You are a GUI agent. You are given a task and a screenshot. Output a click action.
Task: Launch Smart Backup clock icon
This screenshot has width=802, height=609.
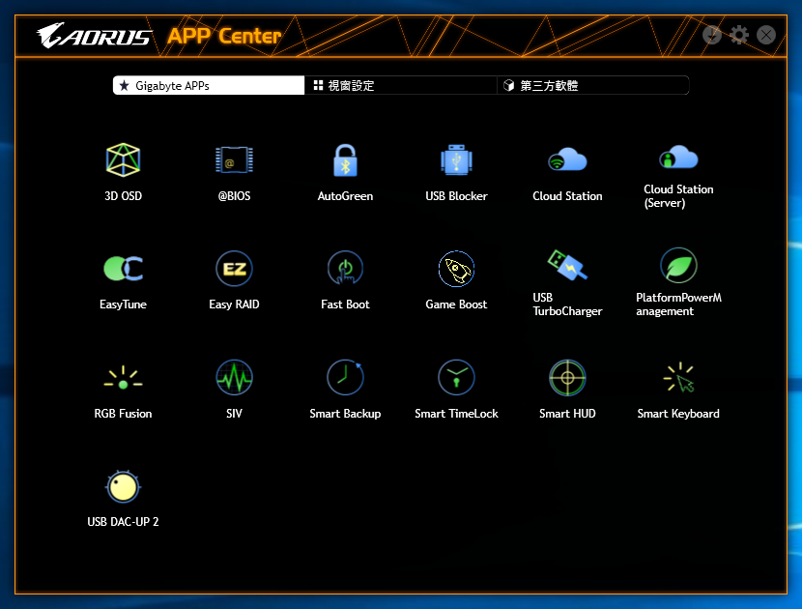[x=345, y=378]
